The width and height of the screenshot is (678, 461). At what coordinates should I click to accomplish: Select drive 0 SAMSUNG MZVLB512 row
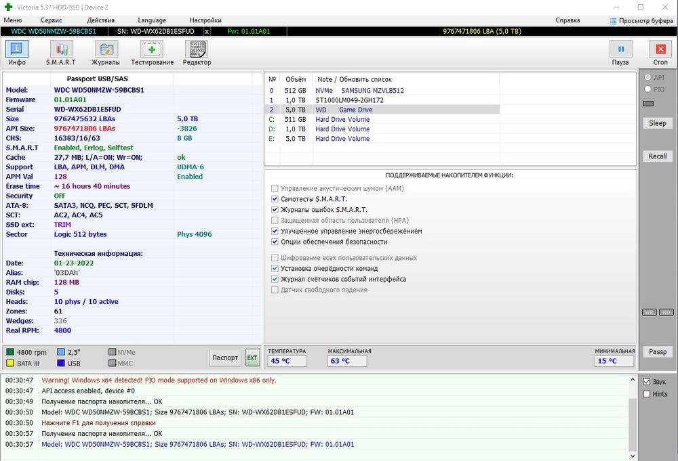coord(382,91)
